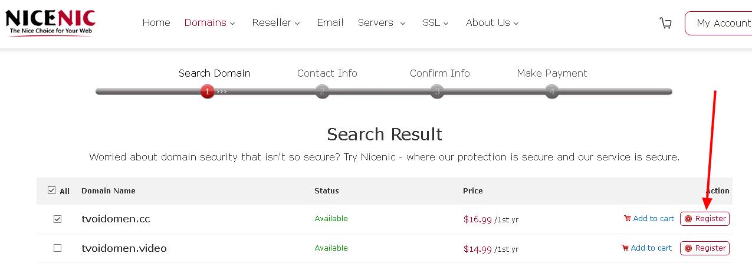This screenshot has width=752, height=263.
Task: Click step 3 circle under Confirm Info
Action: (436, 91)
